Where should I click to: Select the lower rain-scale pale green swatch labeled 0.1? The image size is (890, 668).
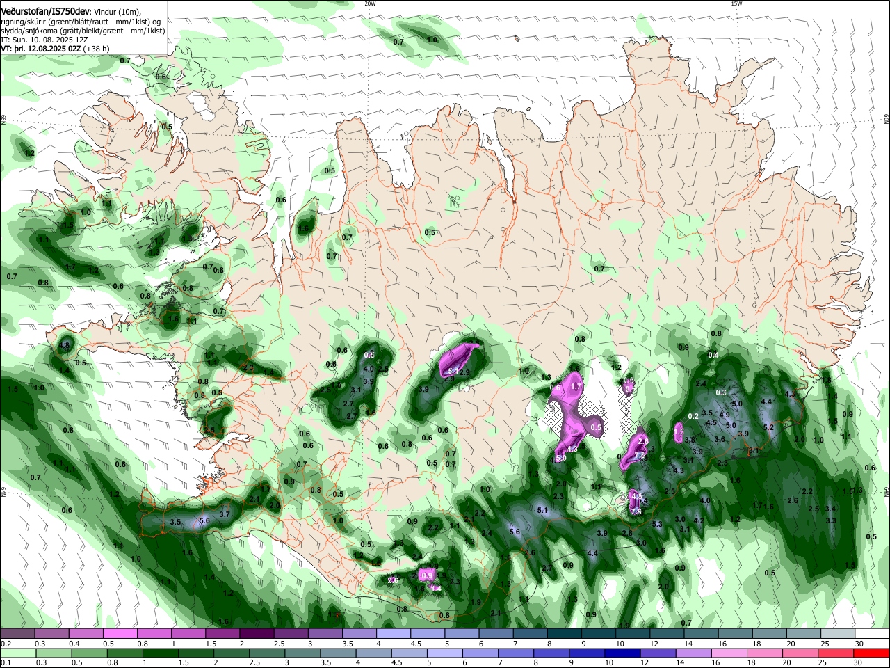[x=18, y=653]
